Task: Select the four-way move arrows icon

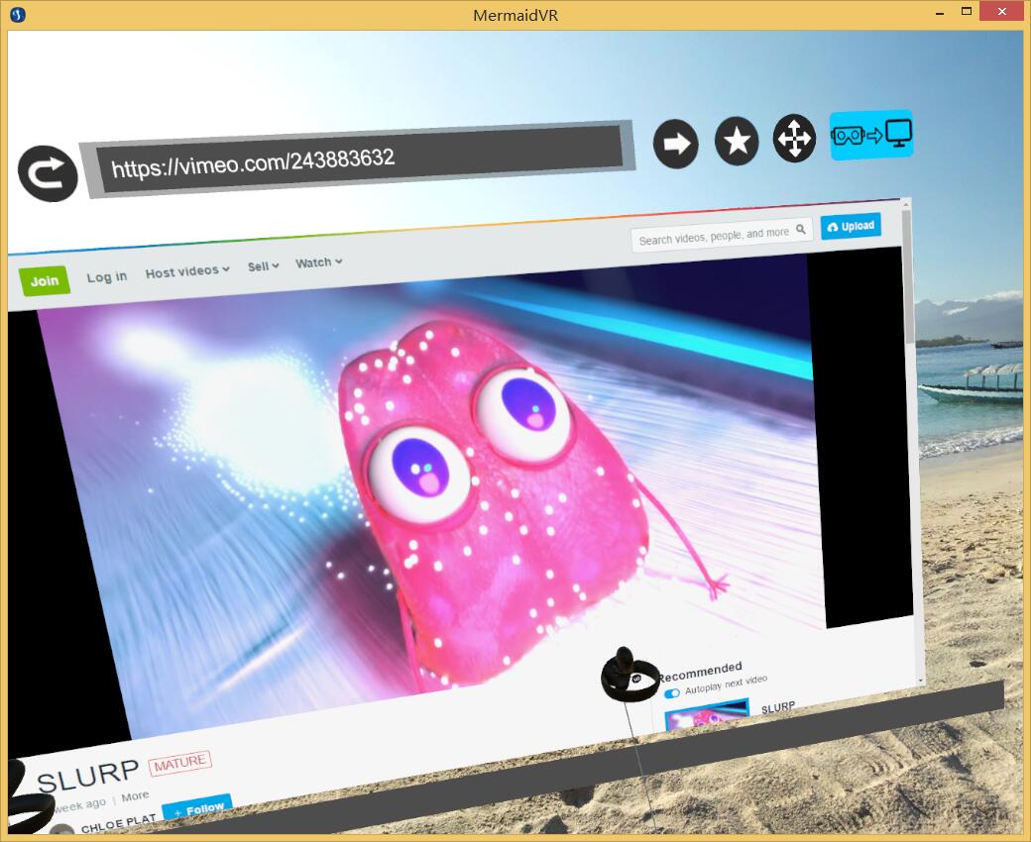Action: tap(794, 138)
